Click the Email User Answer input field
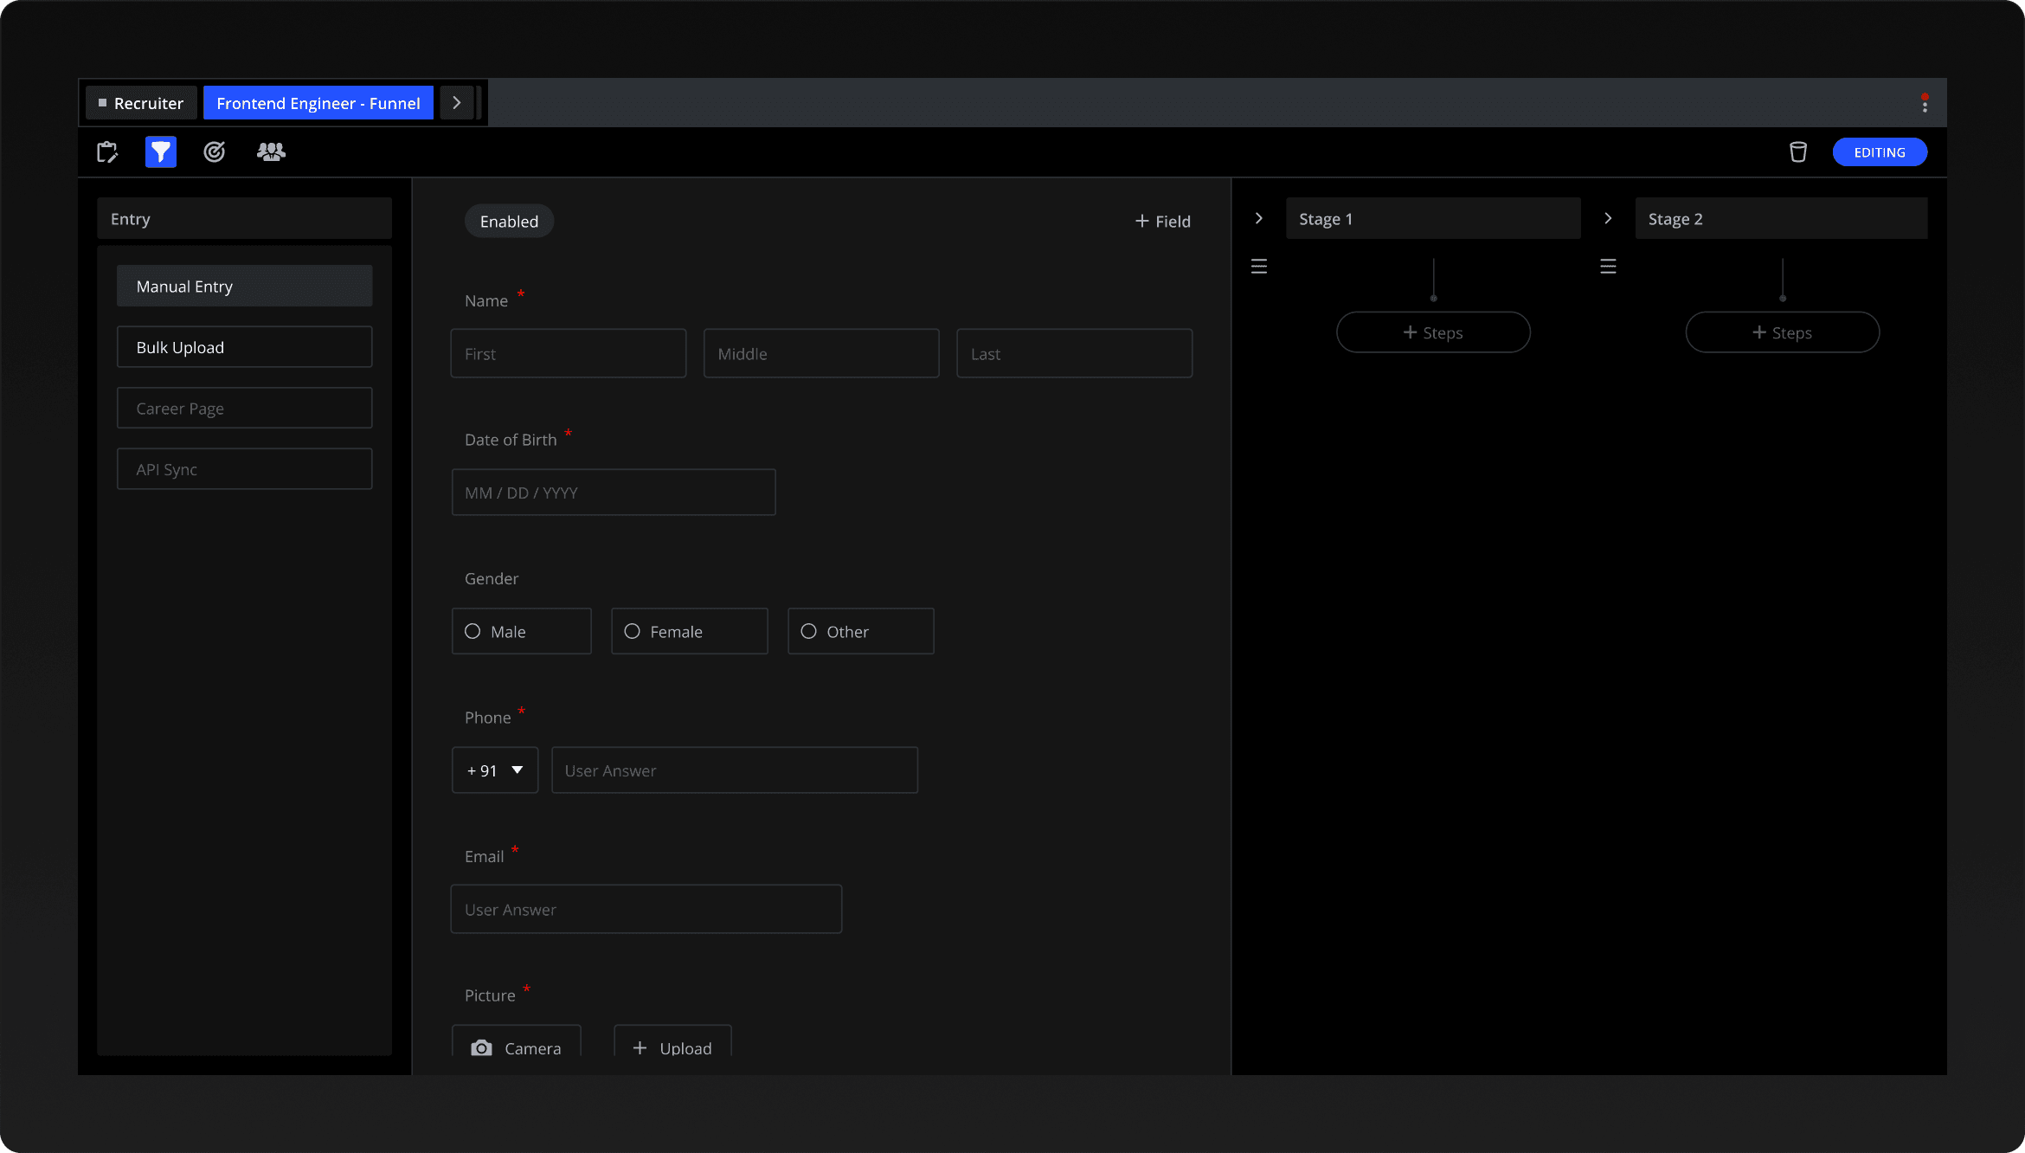The image size is (2025, 1153). (646, 909)
